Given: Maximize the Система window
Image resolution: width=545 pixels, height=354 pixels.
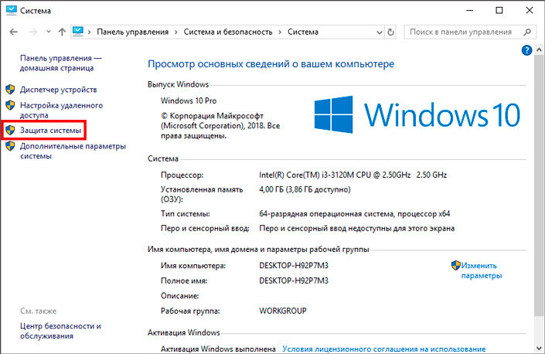Looking at the screenshot, I should (499, 10).
